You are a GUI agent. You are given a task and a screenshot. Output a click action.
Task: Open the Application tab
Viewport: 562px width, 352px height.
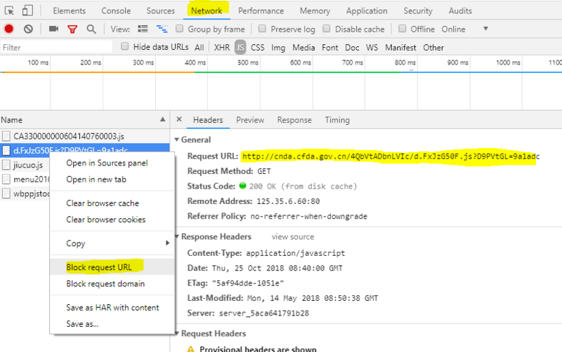tap(367, 11)
